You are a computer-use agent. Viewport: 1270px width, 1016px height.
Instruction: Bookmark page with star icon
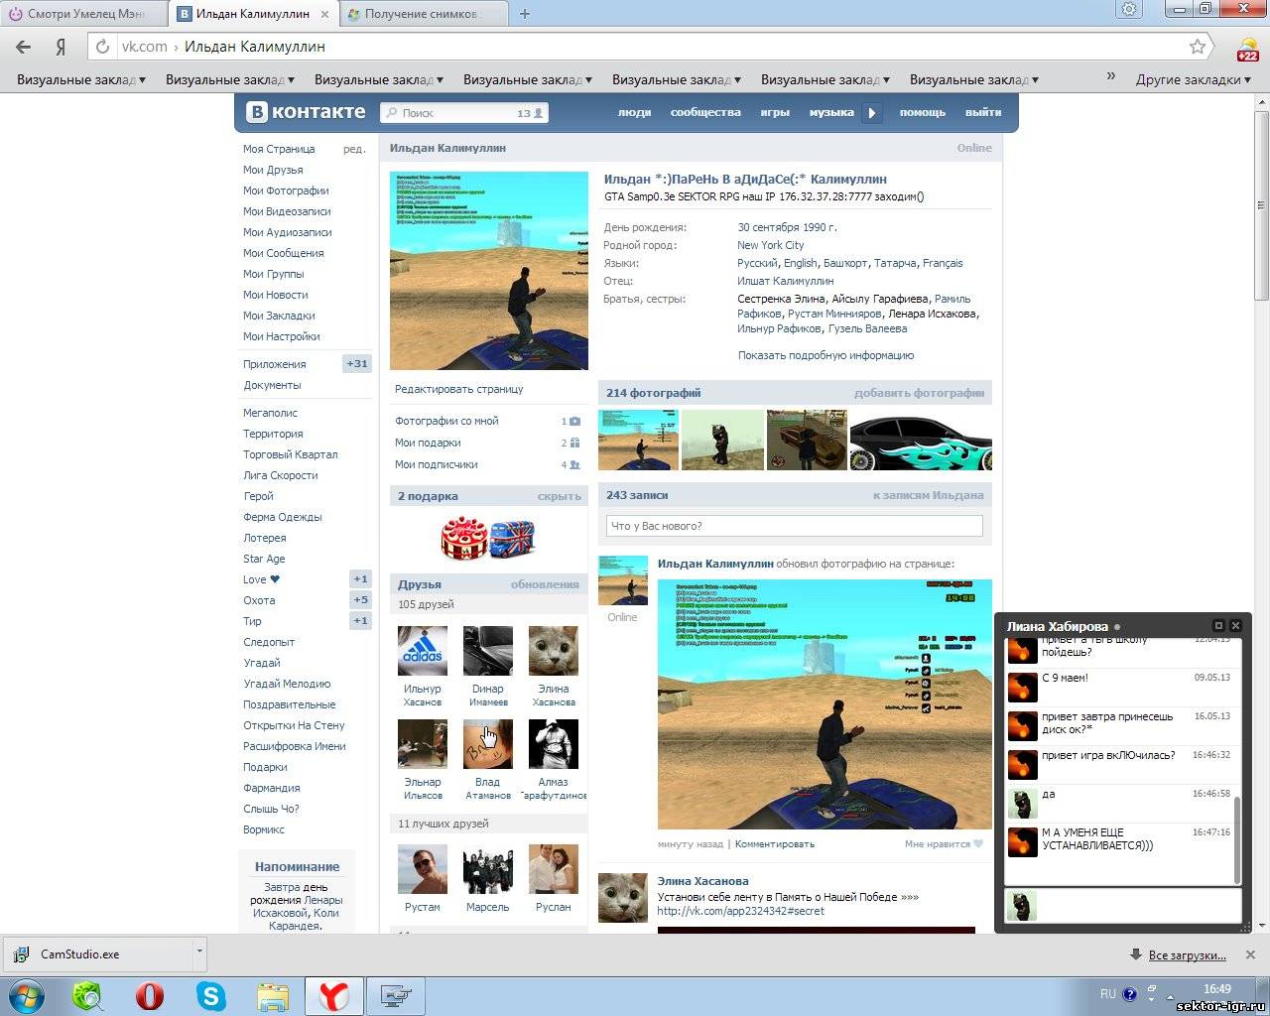click(1198, 47)
